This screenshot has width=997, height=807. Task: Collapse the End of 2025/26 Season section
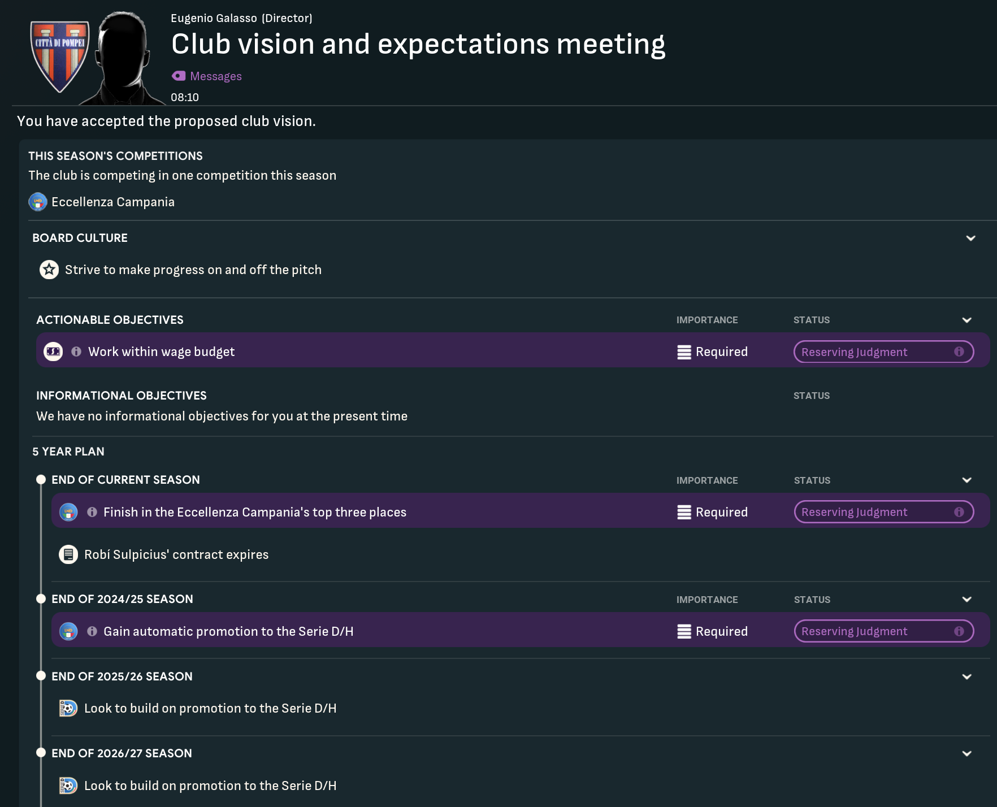tap(966, 676)
